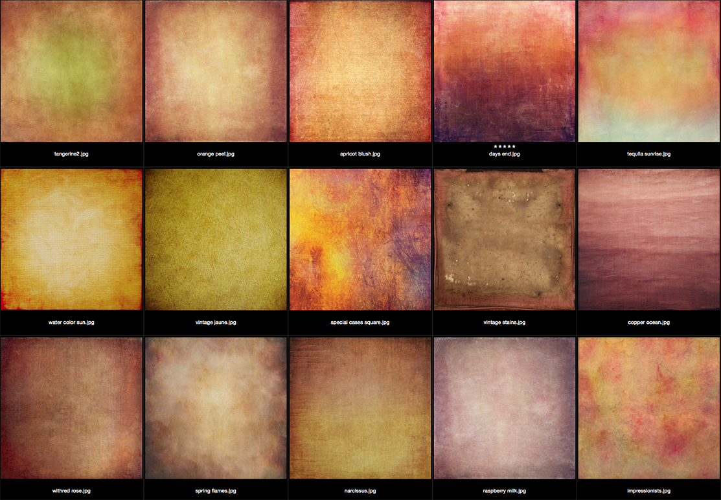Click the tangerine2.jpg filename label
This screenshot has width=721, height=500.
click(71, 153)
